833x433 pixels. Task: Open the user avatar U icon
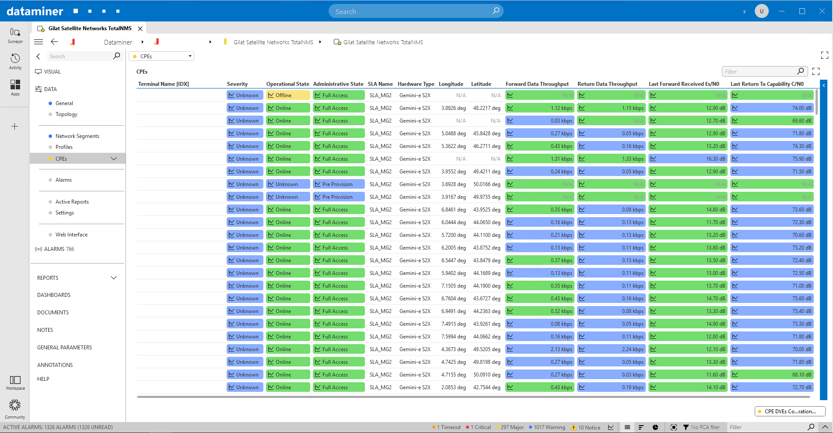(762, 11)
